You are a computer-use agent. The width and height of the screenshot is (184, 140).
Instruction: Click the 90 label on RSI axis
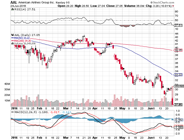pyautogui.click(x=177, y=12)
